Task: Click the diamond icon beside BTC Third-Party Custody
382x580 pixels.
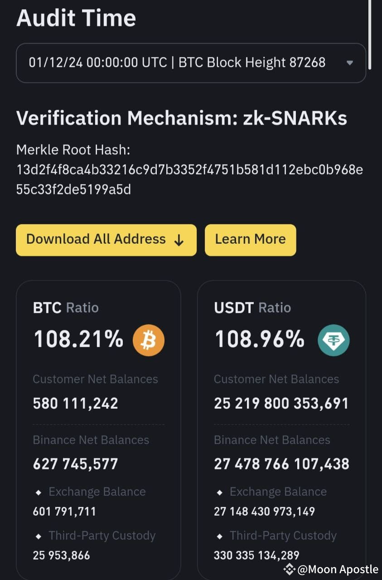Action: (x=39, y=536)
